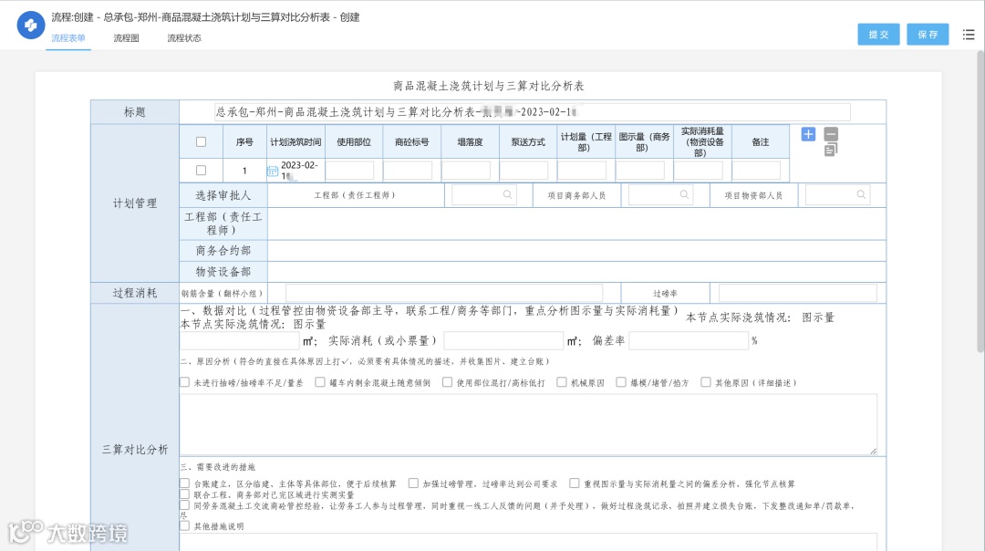985x551 pixels.
Task: Click 实际消耗量 cell in row 1
Action: click(x=699, y=171)
